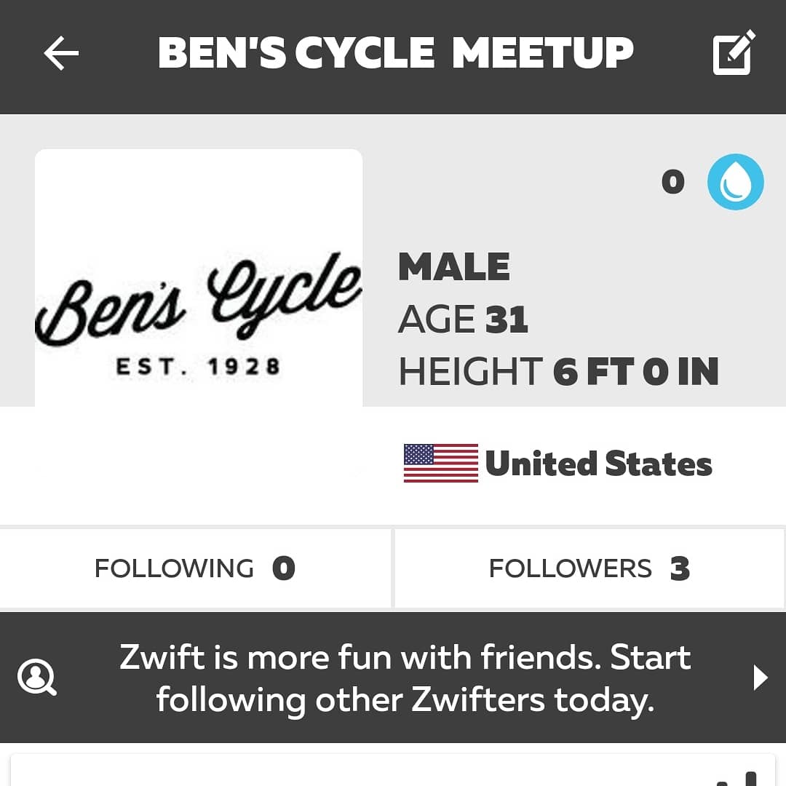This screenshot has height=786, width=786.
Task: Go back using the left arrow
Action: [x=61, y=54]
